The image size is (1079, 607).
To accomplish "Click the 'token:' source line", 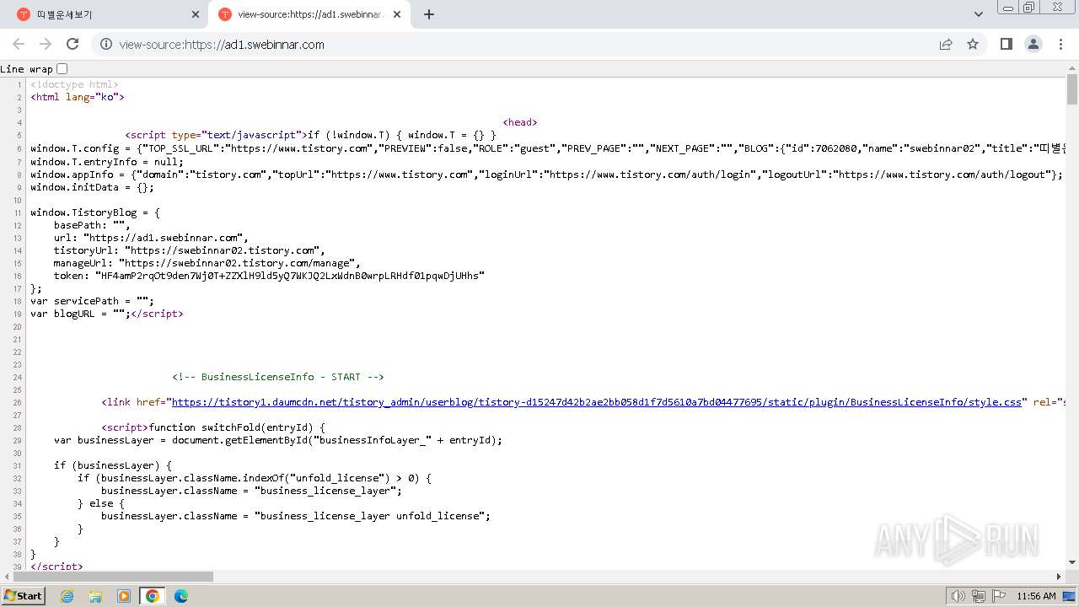I will pyautogui.click(x=270, y=276).
